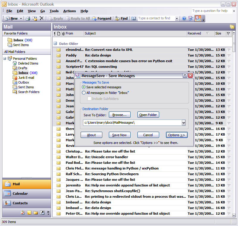Click the Browse... button
The width and height of the screenshot is (238, 226).
coord(120,115)
